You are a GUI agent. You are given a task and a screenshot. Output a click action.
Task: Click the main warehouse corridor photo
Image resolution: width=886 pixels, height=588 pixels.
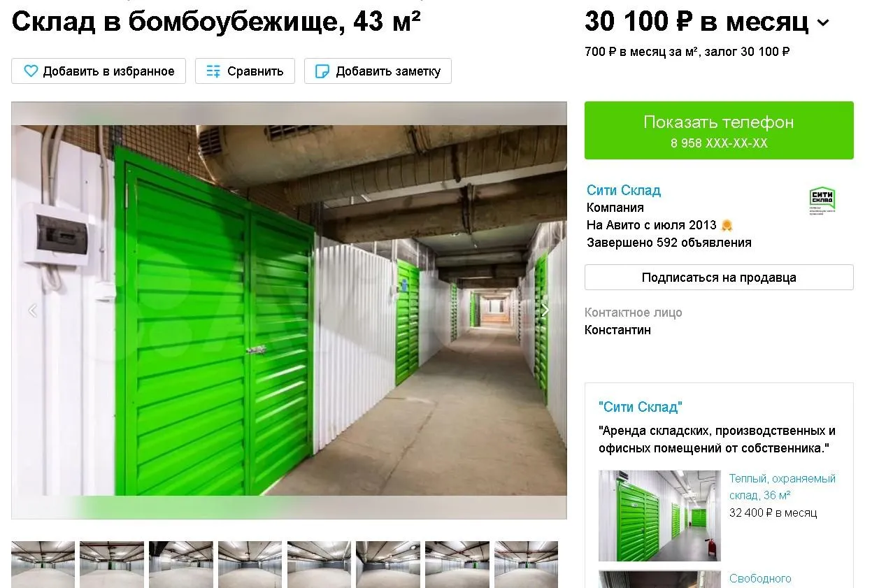click(x=289, y=310)
